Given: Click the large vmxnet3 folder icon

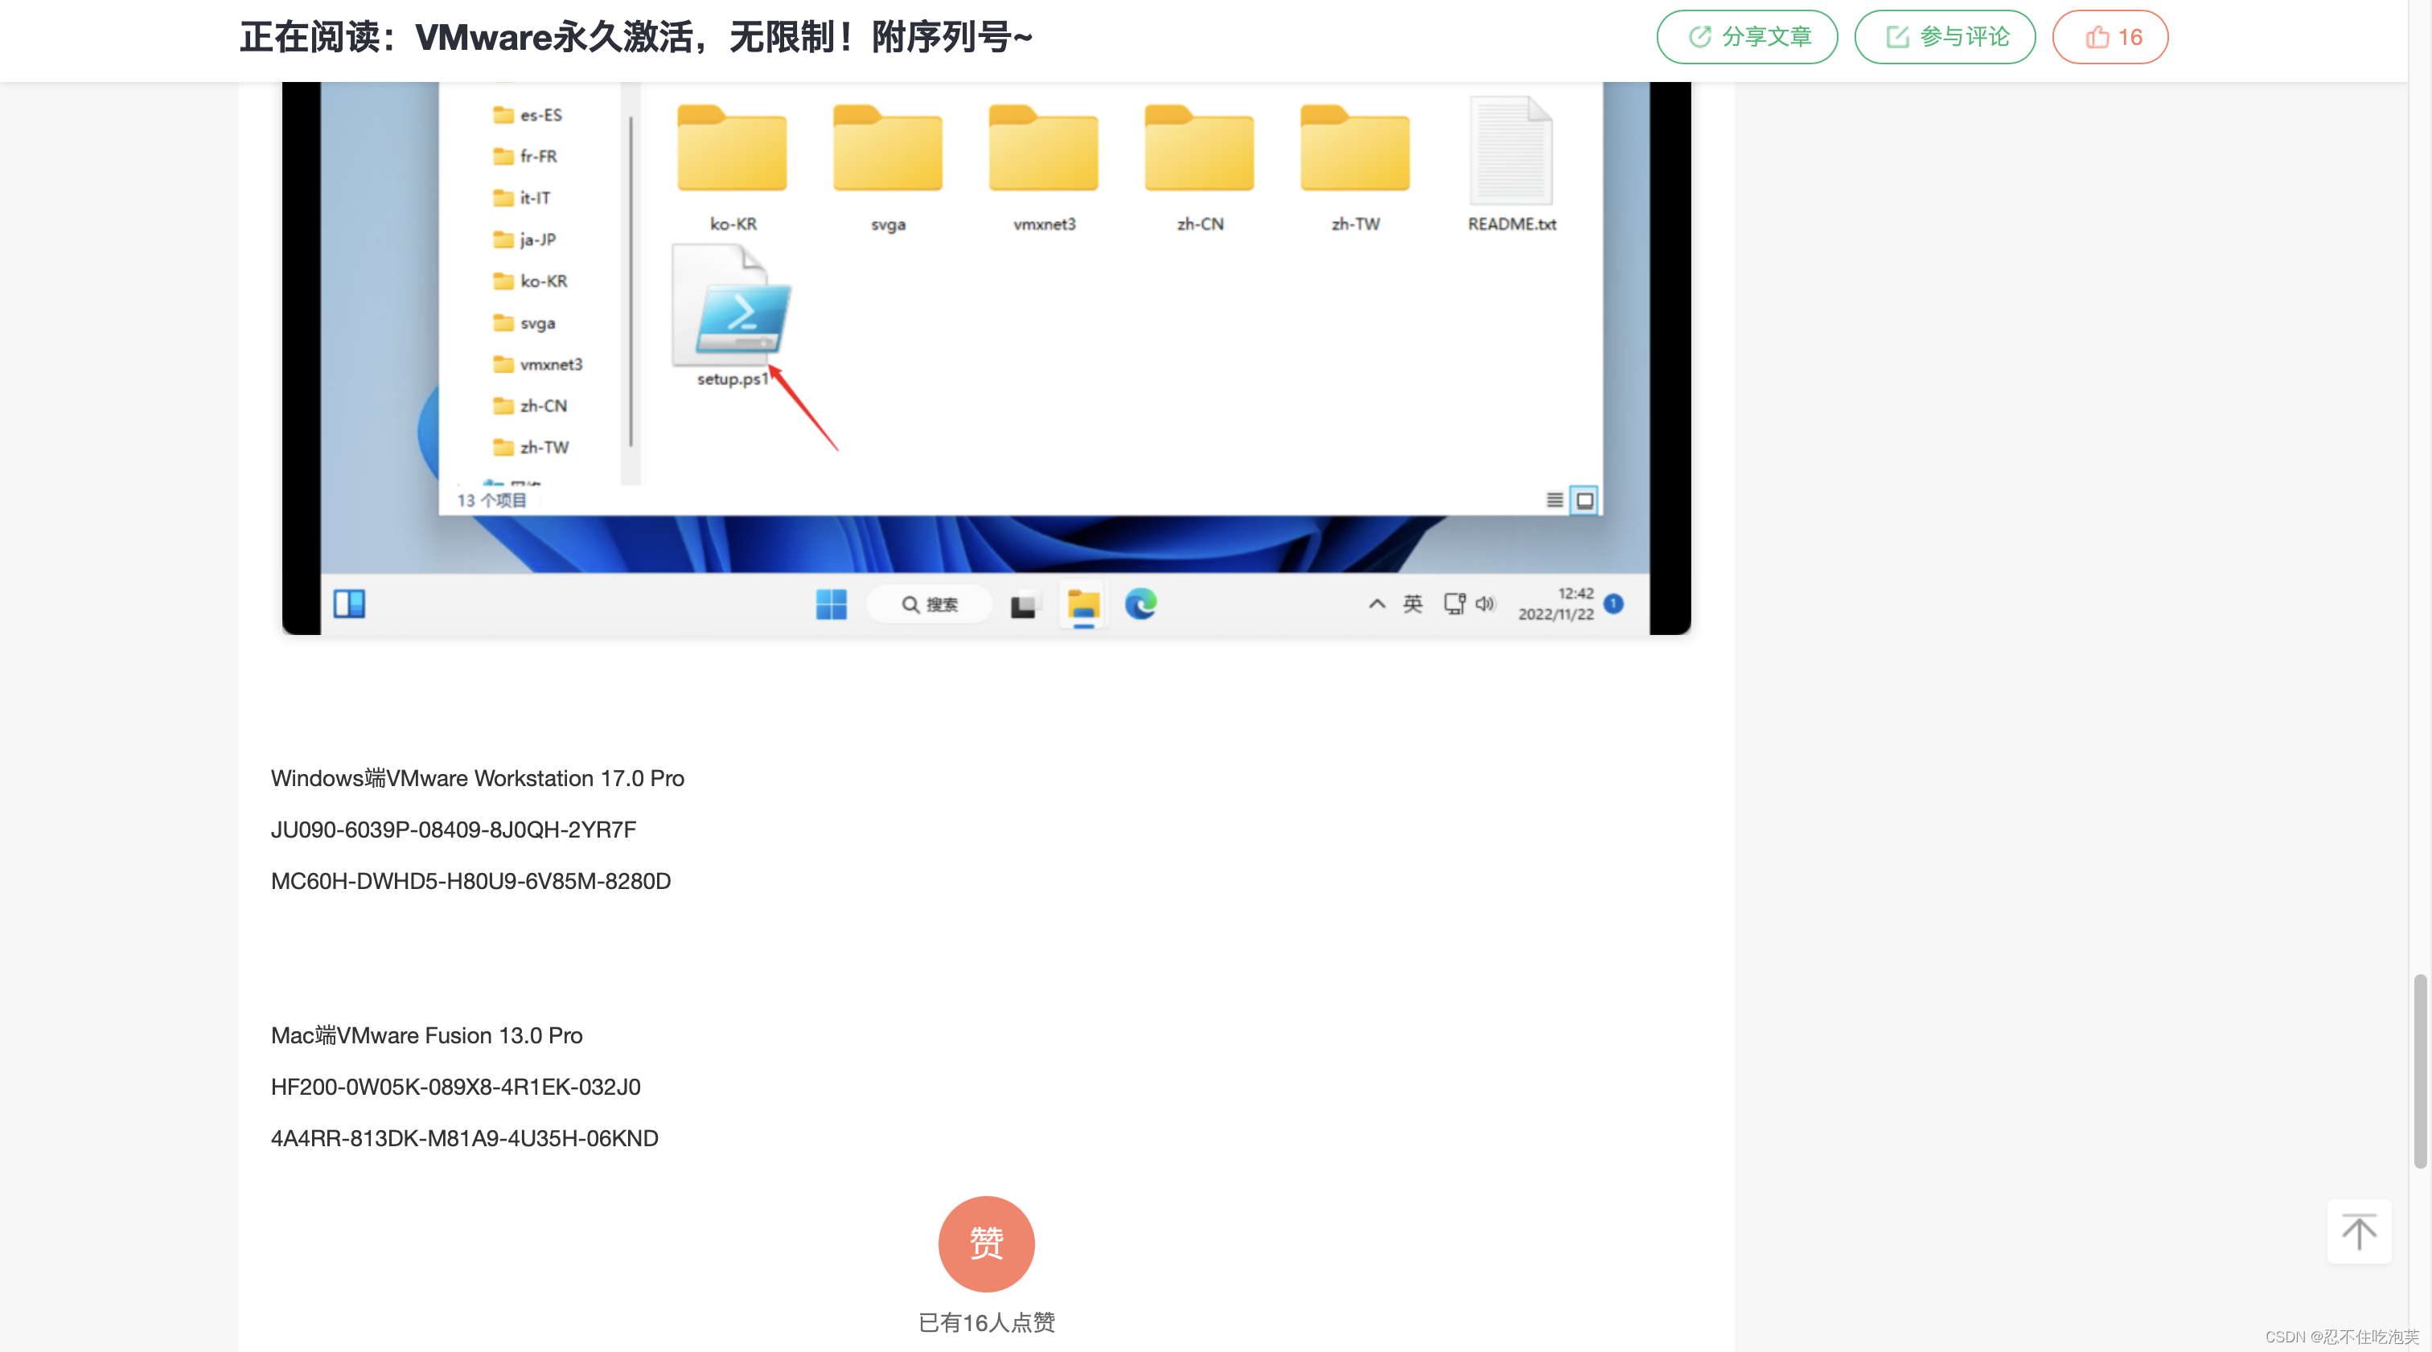Looking at the screenshot, I should point(1043,149).
